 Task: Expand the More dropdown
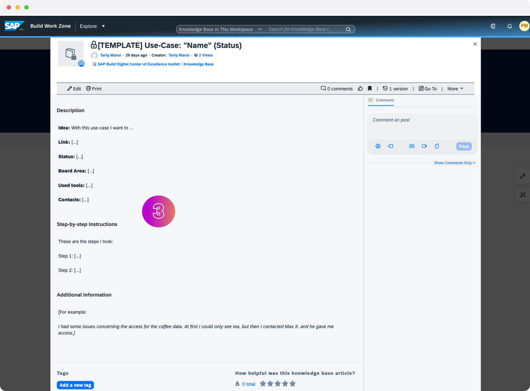[x=455, y=89]
